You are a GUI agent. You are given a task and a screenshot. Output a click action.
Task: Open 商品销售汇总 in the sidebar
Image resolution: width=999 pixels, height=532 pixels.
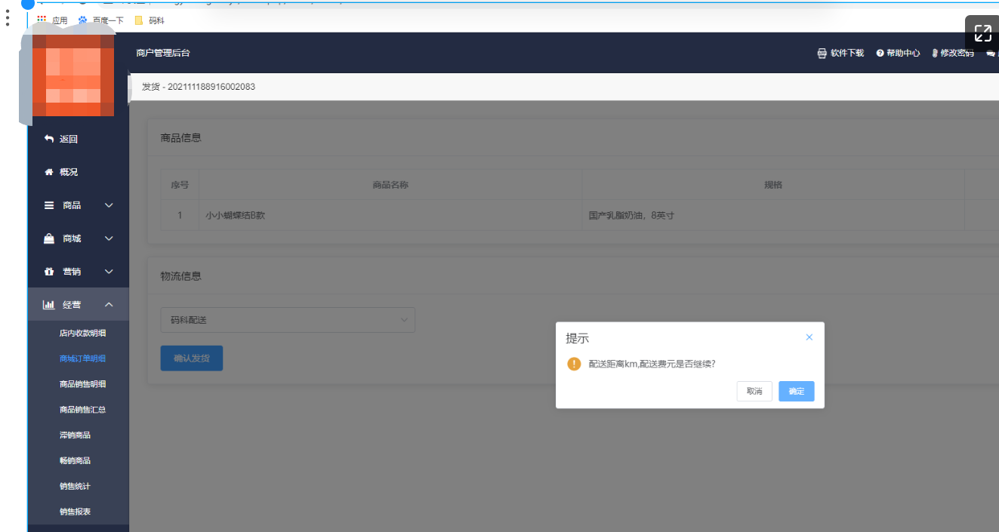[82, 410]
